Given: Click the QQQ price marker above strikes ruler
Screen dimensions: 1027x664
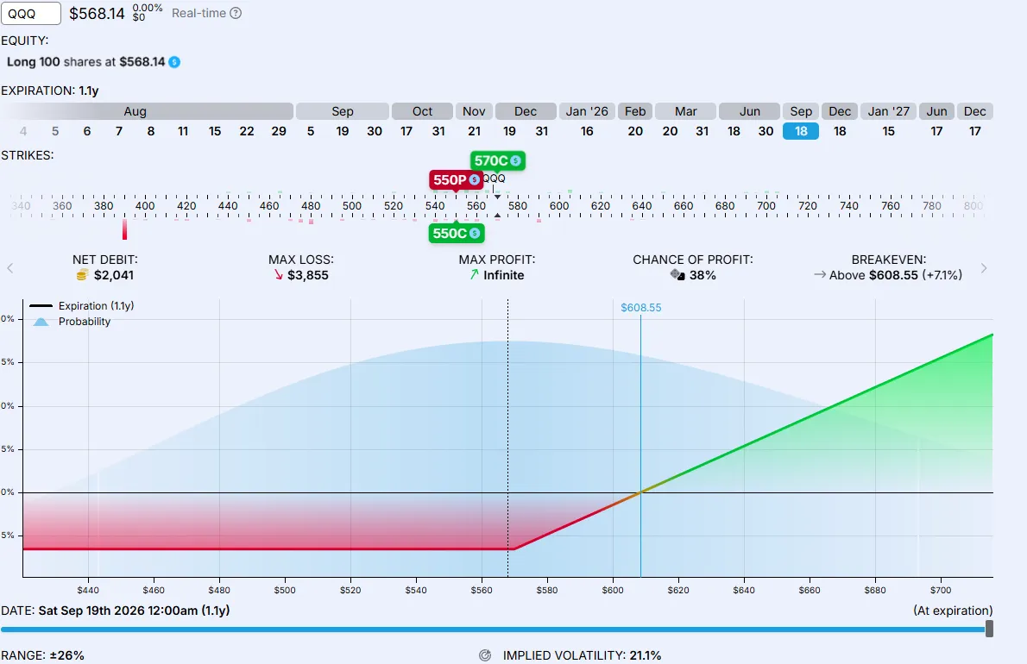Looking at the screenshot, I should click(494, 179).
